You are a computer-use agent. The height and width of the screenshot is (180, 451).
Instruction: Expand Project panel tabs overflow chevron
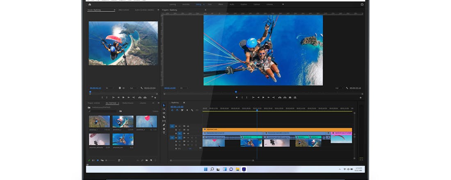(x=159, y=103)
